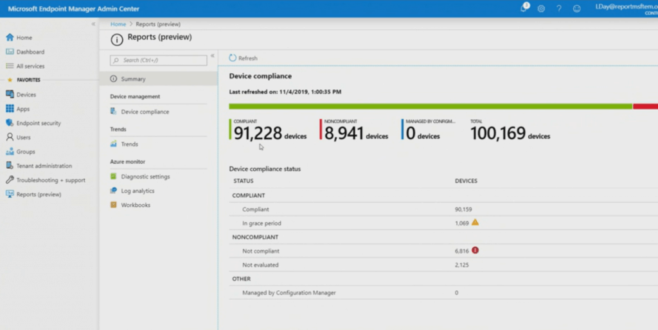This screenshot has height=330, width=658.
Task: Open the settings gear icon
Action: point(541,9)
